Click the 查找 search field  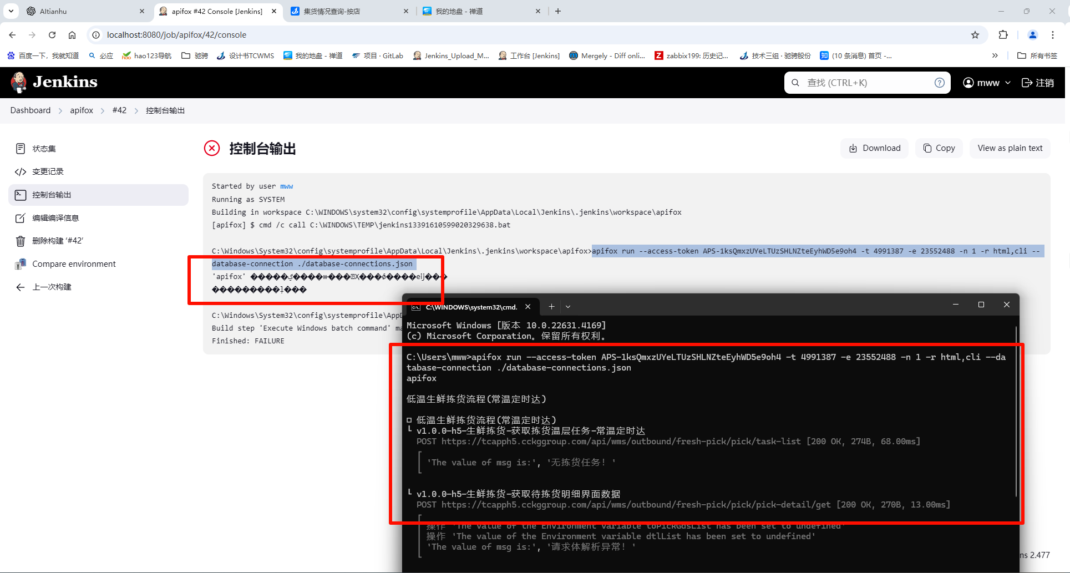click(867, 83)
